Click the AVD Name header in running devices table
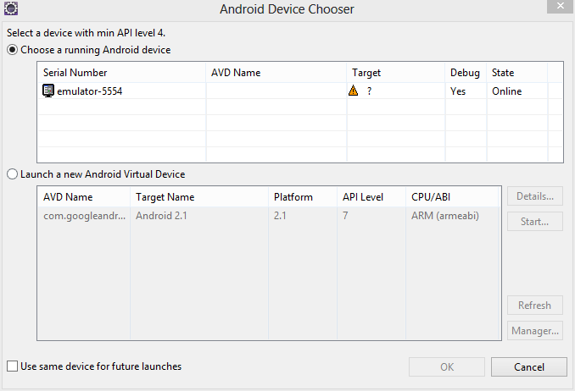Viewport: 575px width, 391px height. 276,73
